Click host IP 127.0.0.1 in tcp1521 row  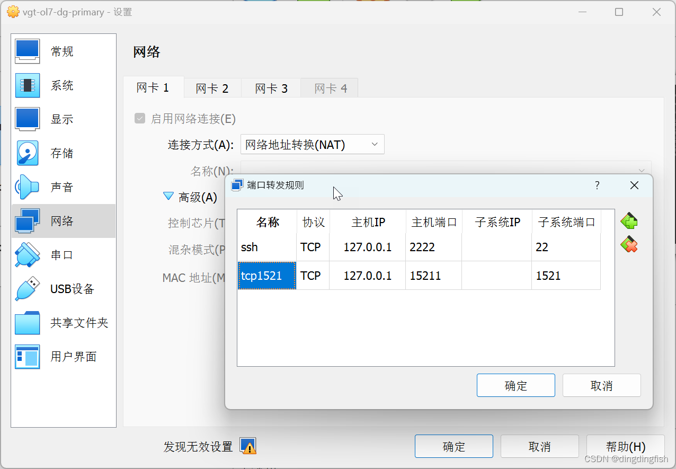(x=368, y=276)
